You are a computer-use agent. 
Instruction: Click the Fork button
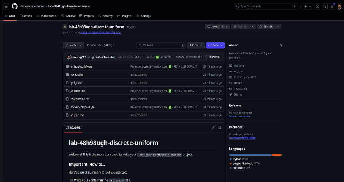tap(240, 27)
